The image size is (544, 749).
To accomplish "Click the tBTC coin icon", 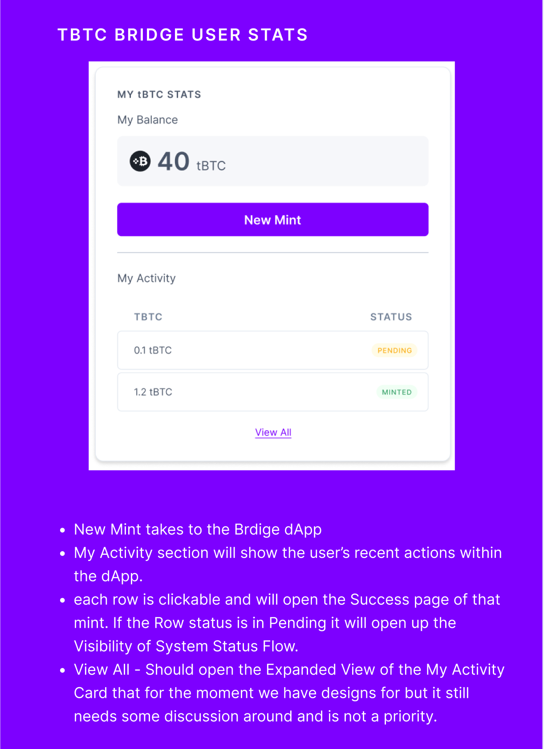I will (x=140, y=161).
